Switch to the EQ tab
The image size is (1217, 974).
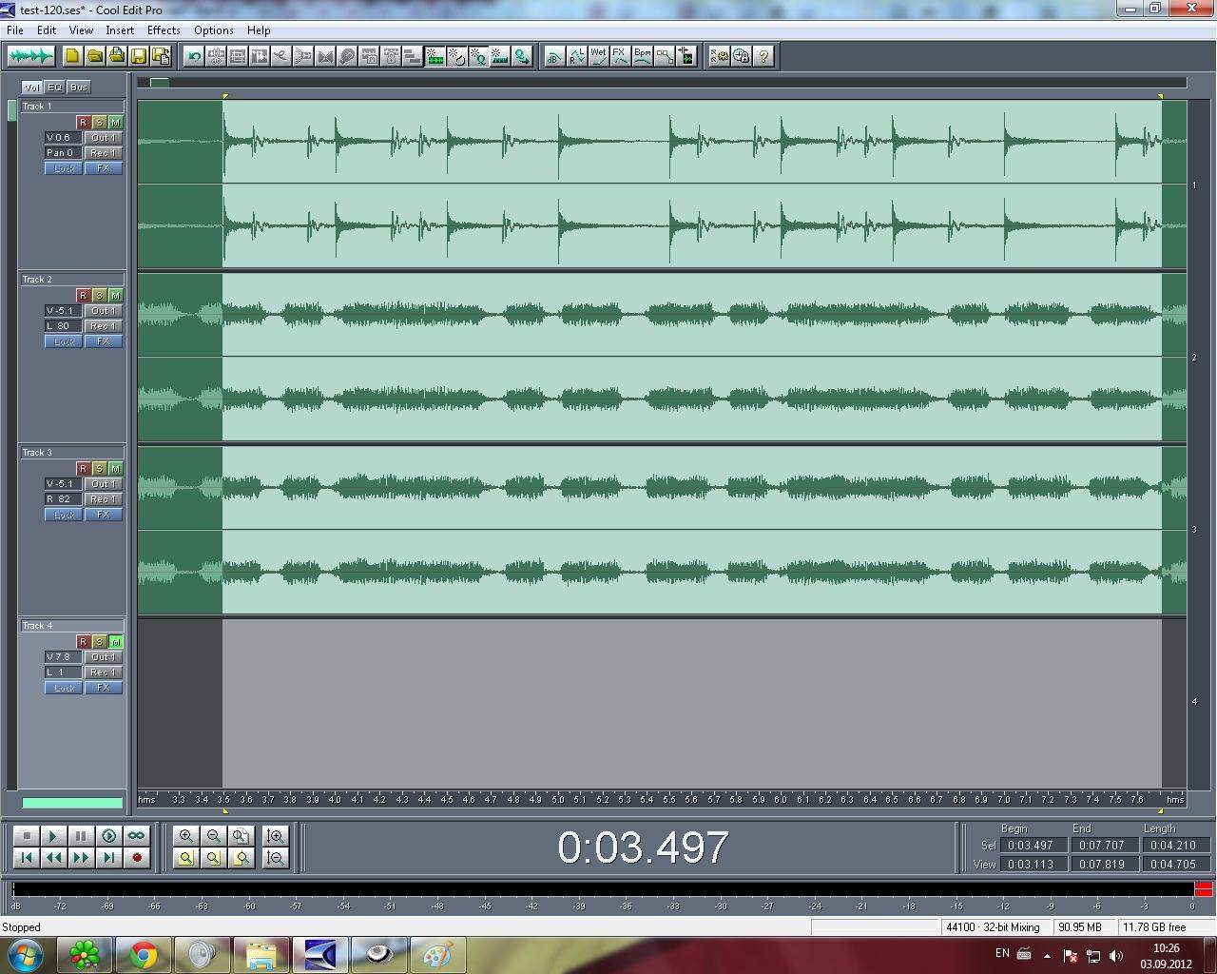coord(55,88)
